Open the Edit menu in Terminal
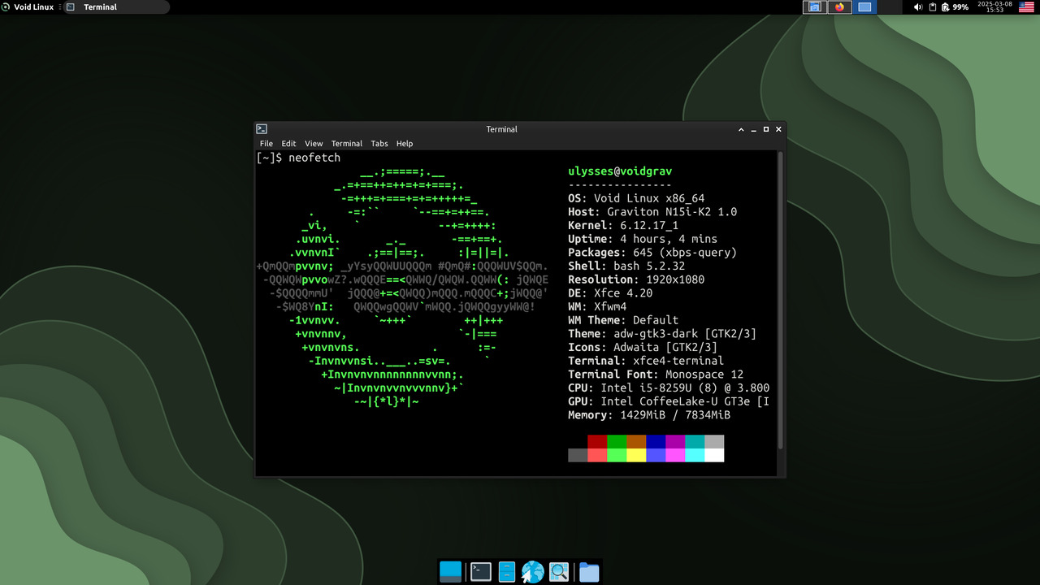1040x585 pixels. [288, 144]
